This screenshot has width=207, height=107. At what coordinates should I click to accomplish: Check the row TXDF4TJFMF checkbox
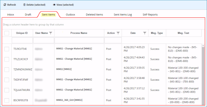click(x=7, y=80)
